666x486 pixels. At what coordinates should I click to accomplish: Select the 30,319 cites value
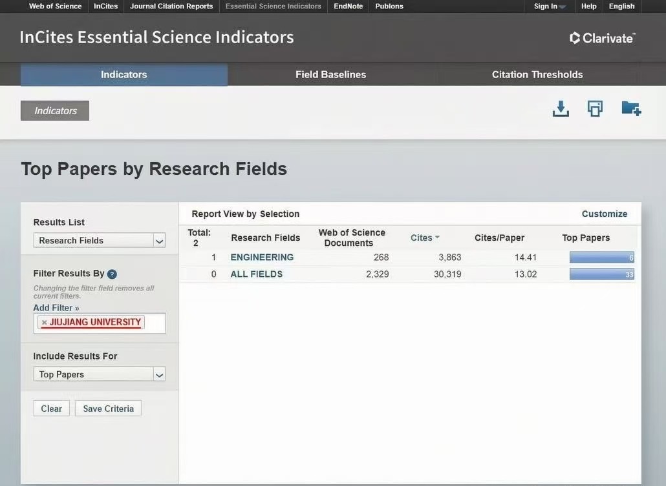pos(447,274)
